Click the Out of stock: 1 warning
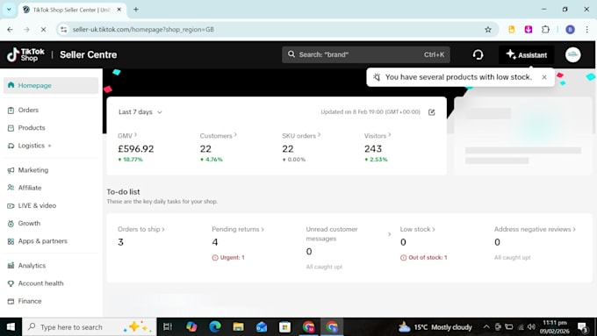The width and height of the screenshot is (597, 336). (x=423, y=258)
